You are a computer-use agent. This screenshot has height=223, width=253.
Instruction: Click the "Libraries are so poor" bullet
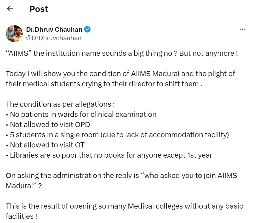point(109,155)
